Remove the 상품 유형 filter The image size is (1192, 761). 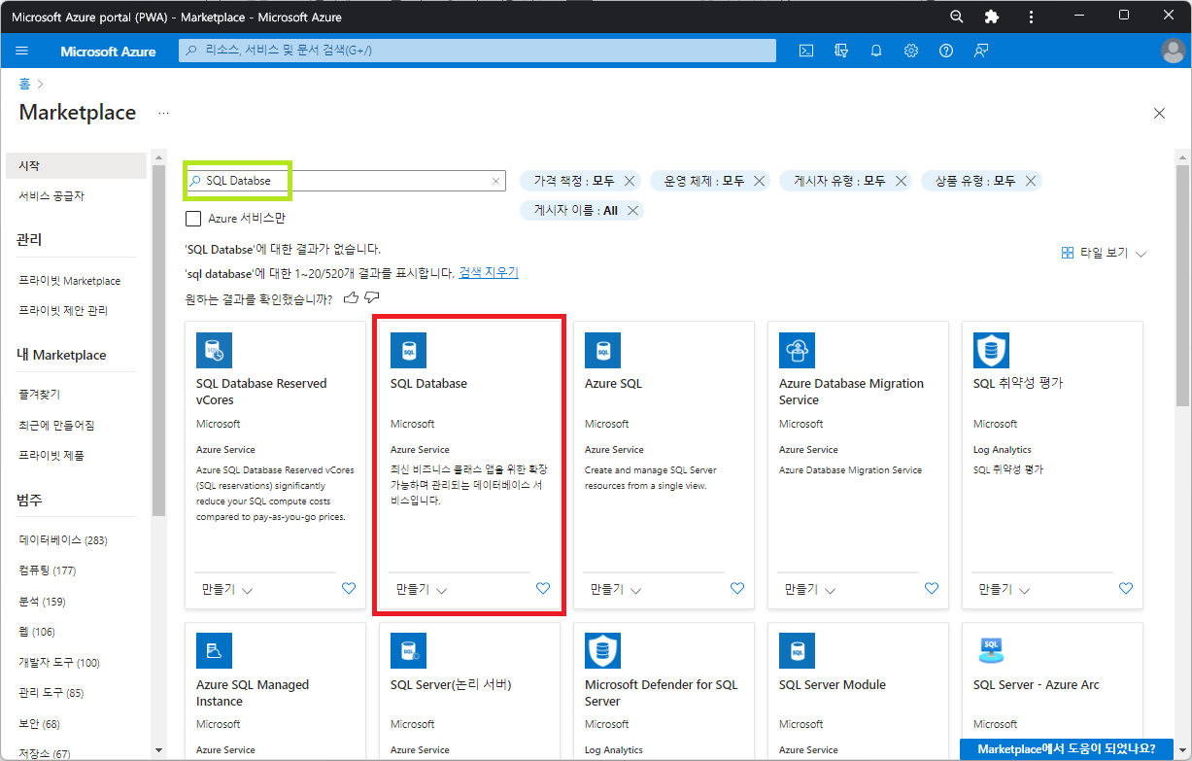1031,181
